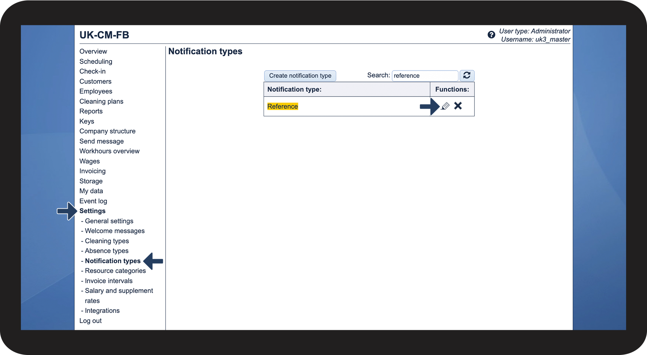Screen dimensions: 647x355
Task: Click the Settings menu heading
Action: [x=93, y=211]
